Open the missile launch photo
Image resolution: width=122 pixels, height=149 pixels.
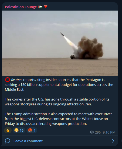(60, 43)
